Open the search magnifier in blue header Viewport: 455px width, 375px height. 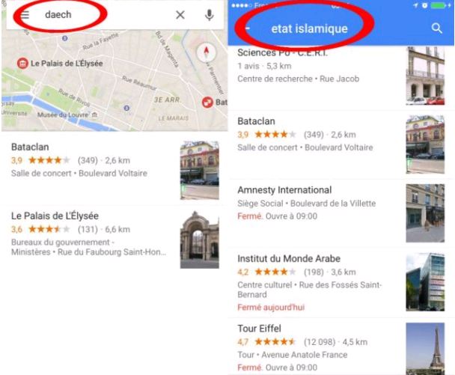coord(436,28)
